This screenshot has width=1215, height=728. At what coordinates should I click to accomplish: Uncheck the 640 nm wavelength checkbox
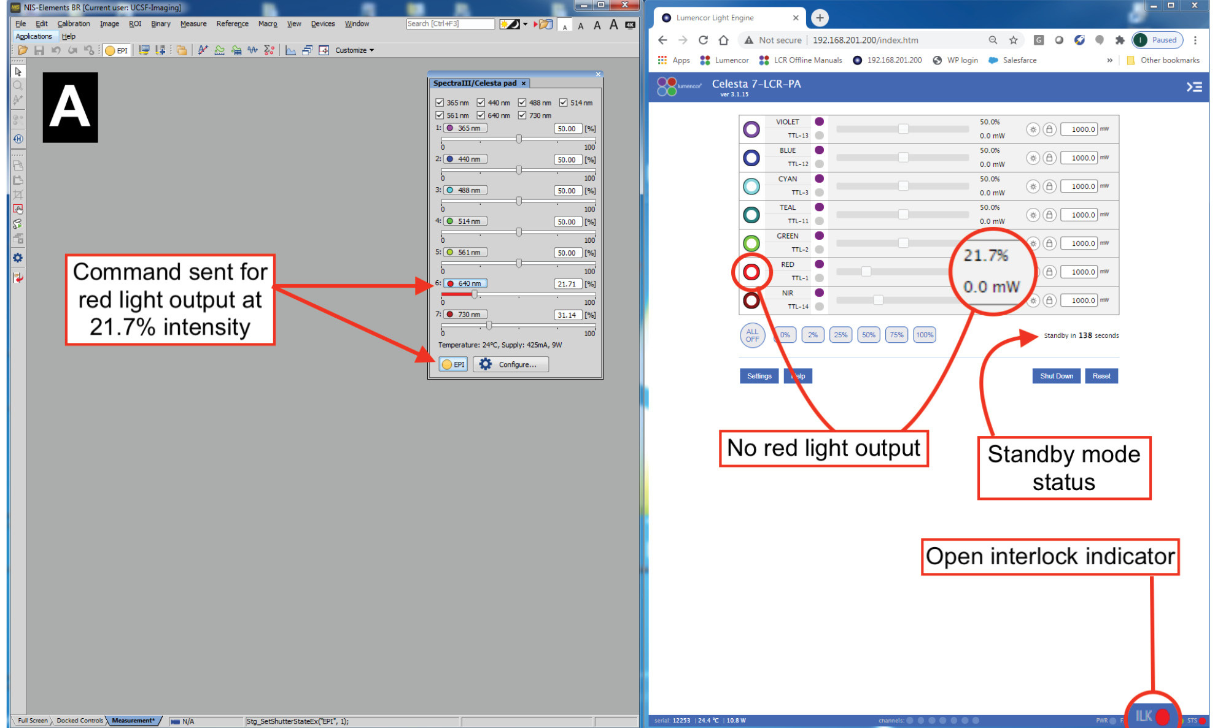point(481,115)
